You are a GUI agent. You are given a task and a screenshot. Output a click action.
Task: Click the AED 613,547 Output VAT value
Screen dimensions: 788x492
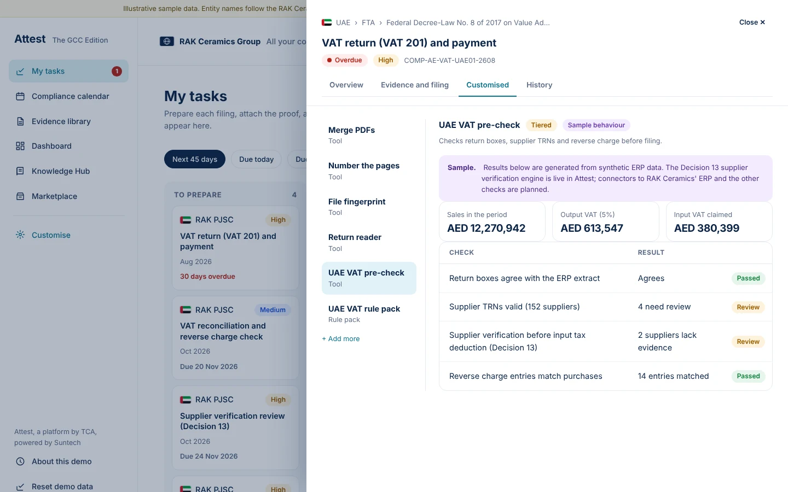click(592, 229)
